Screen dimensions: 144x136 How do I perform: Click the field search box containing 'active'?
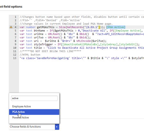pyautogui.click(x=34, y=98)
